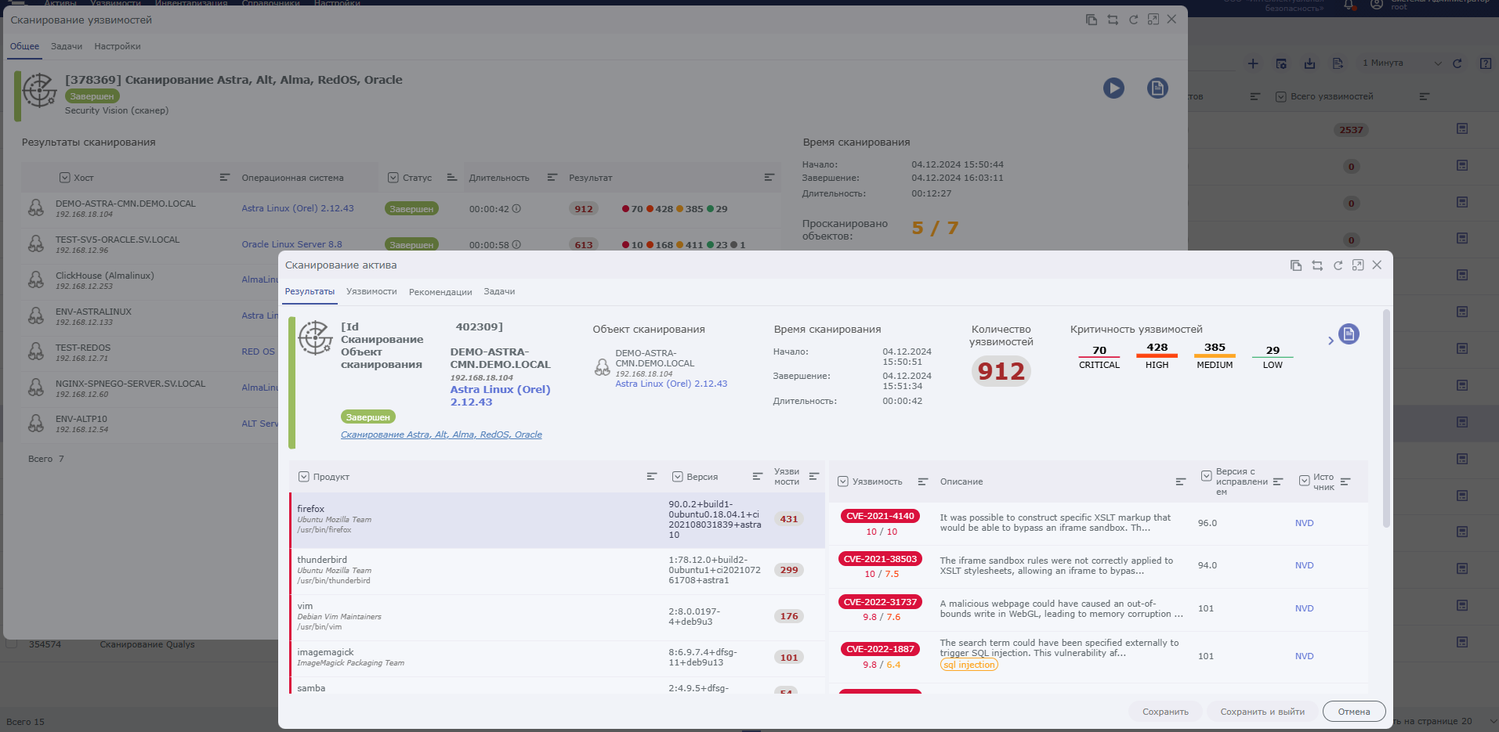
Task: Open the Уязвимость column dropdown checkbox
Action: (843, 481)
